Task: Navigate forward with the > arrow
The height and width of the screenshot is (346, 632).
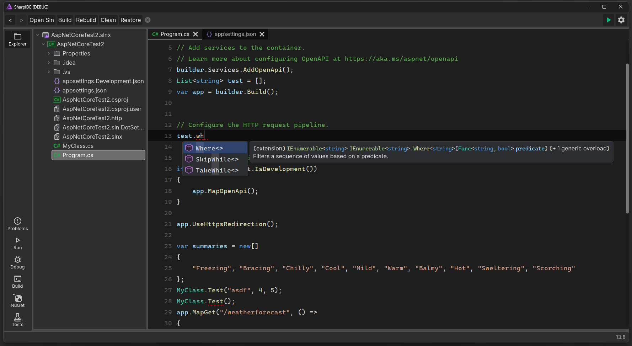Action: [22, 20]
